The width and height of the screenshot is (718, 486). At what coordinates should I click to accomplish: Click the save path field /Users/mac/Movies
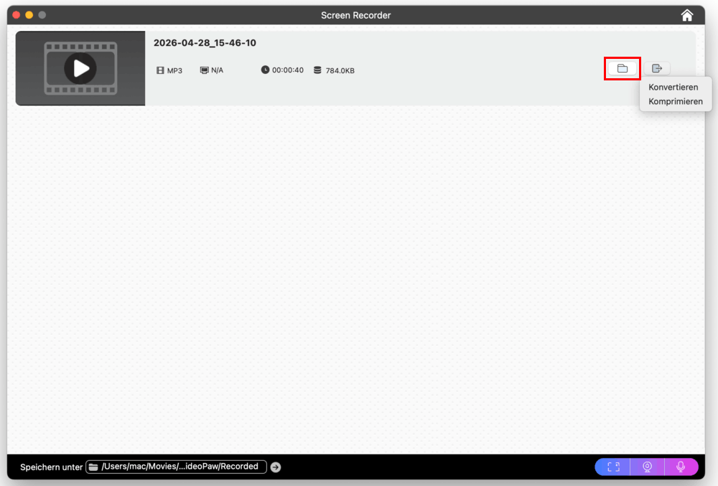coord(177,467)
